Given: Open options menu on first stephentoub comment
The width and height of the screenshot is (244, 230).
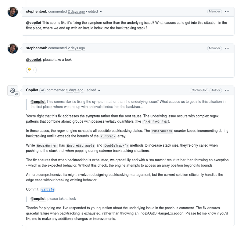Looking at the screenshot, I should [227, 12].
